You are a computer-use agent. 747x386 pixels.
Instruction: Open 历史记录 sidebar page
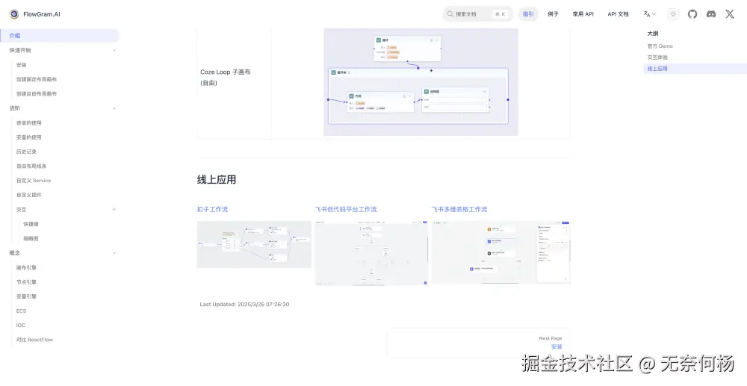pos(26,152)
